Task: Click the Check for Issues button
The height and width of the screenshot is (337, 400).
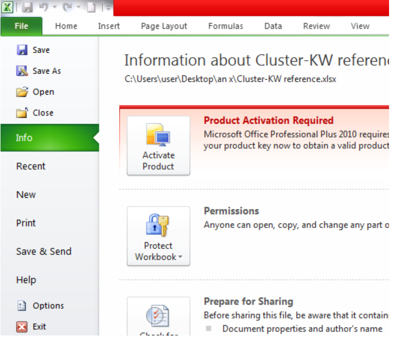Action: click(x=158, y=317)
